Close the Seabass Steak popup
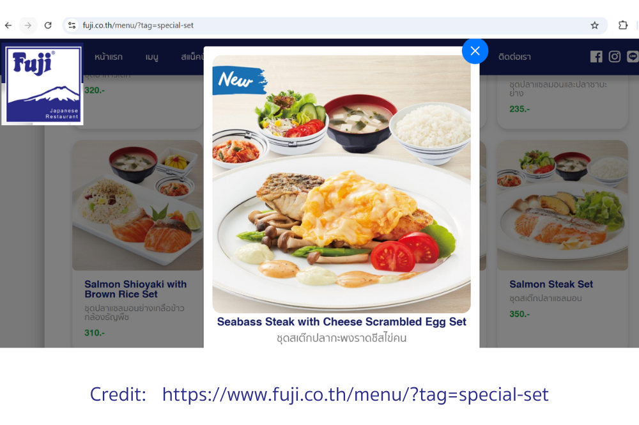 point(475,51)
